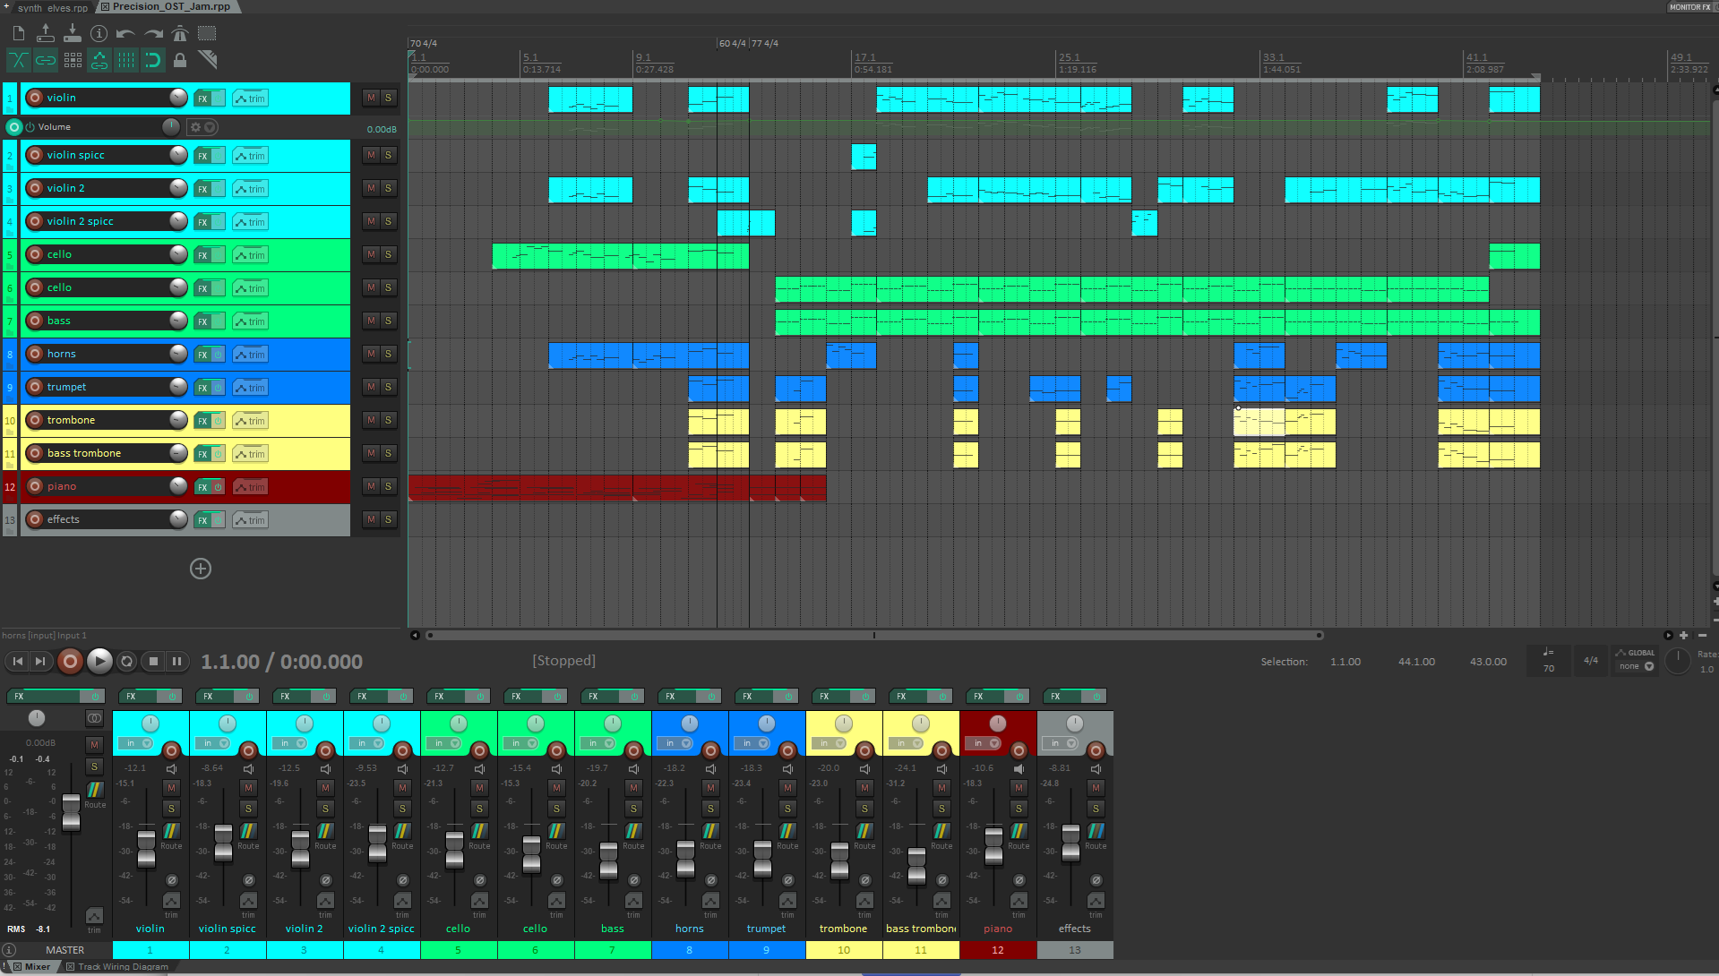Click the transport pause button
1719x976 pixels.
[177, 662]
